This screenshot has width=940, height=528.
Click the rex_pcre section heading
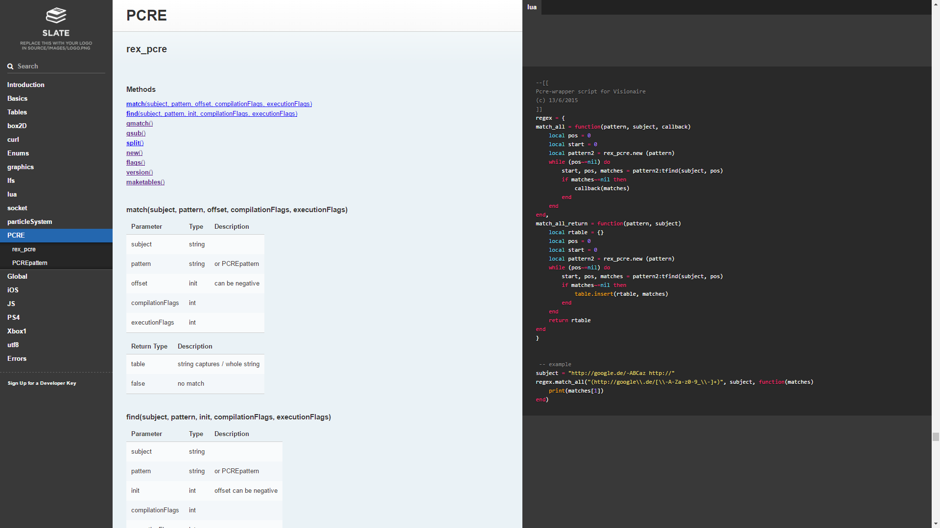click(146, 49)
